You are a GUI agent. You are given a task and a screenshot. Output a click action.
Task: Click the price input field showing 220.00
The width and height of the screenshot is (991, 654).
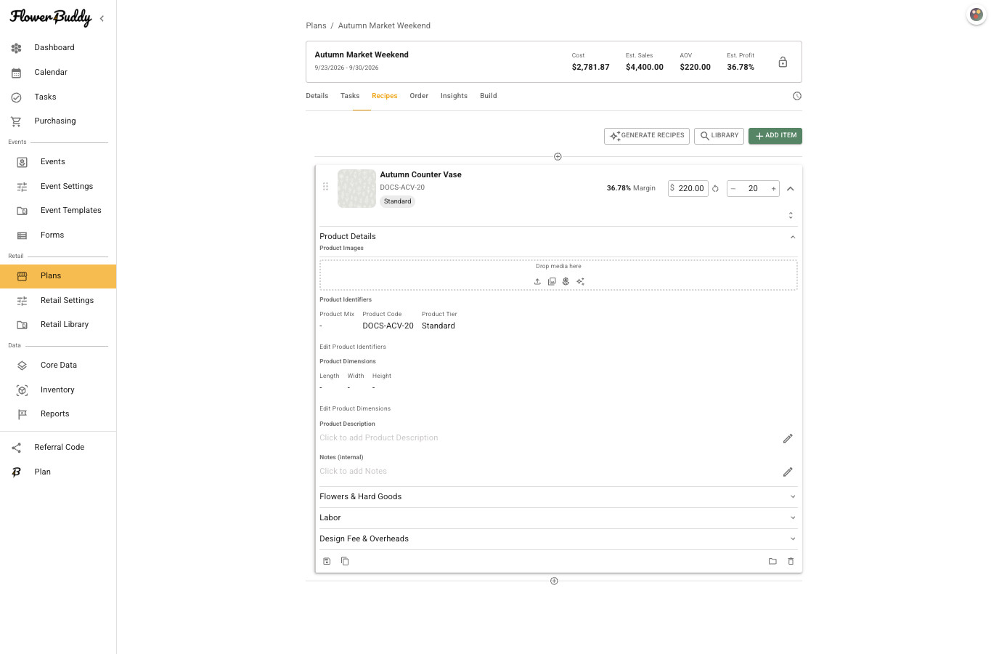pyautogui.click(x=688, y=188)
